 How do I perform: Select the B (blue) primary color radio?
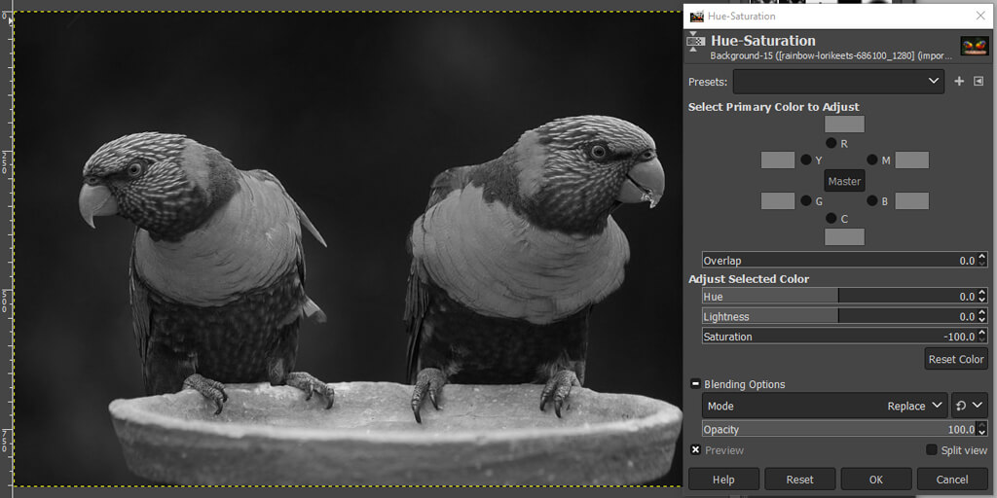(x=871, y=200)
